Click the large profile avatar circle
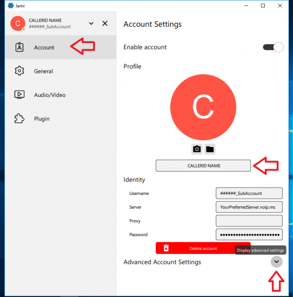The width and height of the screenshot is (293, 297). tap(203, 107)
